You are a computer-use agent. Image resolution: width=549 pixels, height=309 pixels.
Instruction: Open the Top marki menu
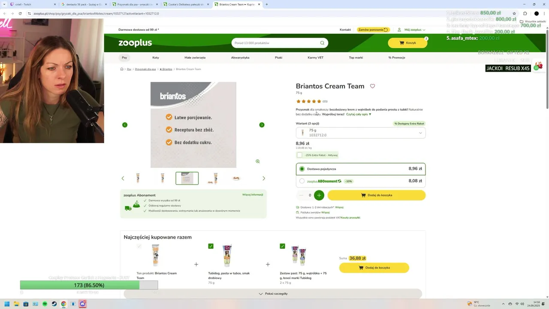click(356, 58)
